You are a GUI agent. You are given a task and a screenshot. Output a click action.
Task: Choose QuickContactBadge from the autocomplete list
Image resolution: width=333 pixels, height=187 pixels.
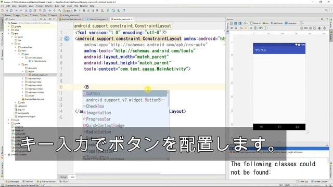coord(125,125)
